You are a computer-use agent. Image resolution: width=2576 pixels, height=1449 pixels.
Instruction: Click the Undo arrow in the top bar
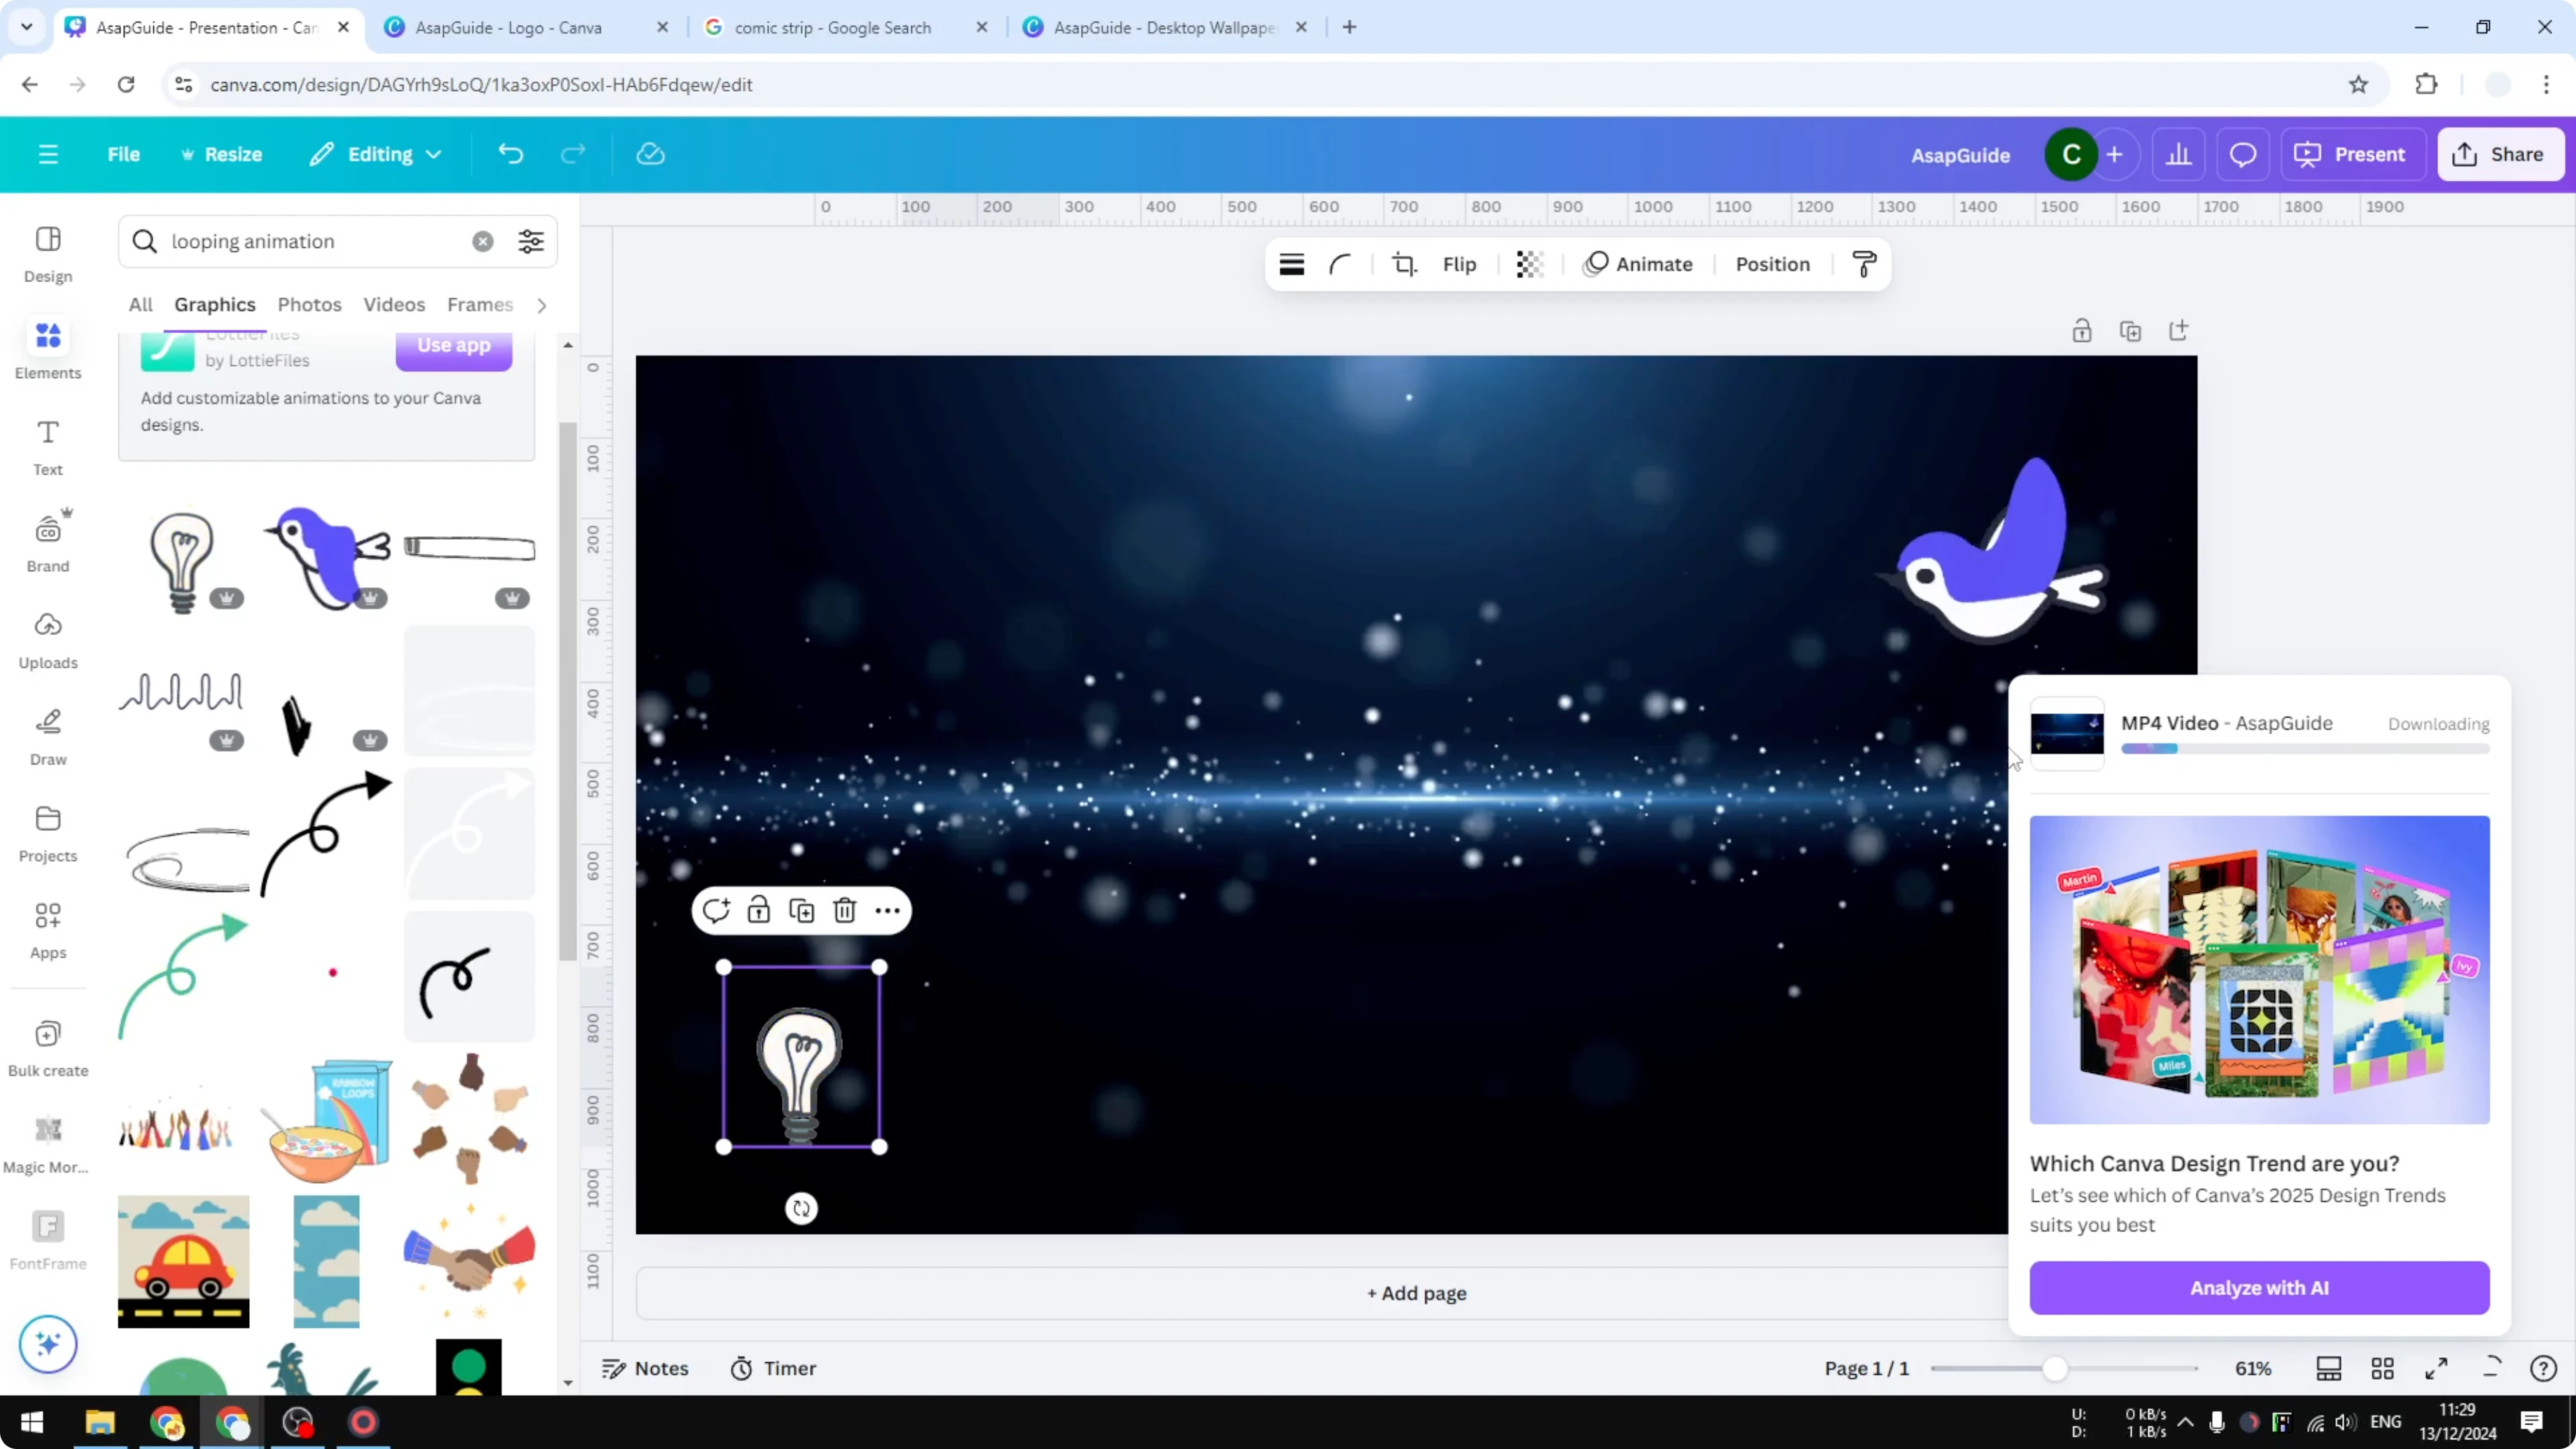(x=511, y=153)
